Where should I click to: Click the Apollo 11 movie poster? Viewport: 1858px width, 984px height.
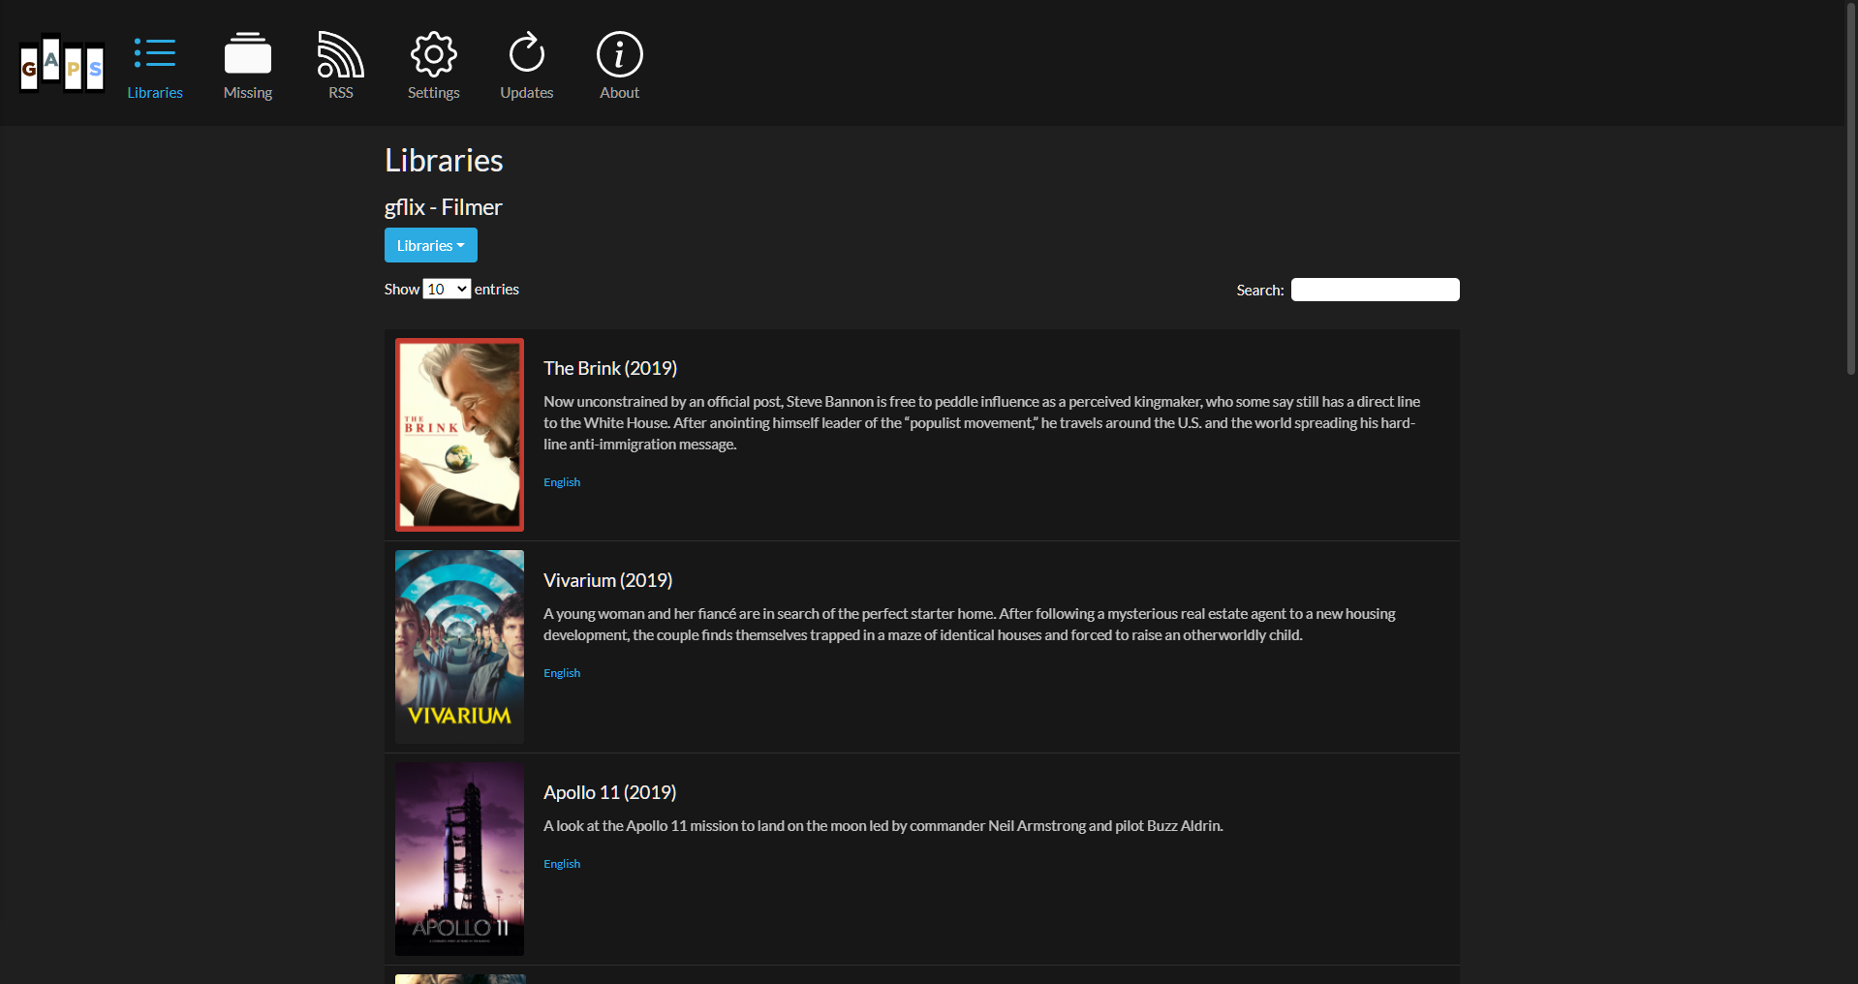click(459, 859)
